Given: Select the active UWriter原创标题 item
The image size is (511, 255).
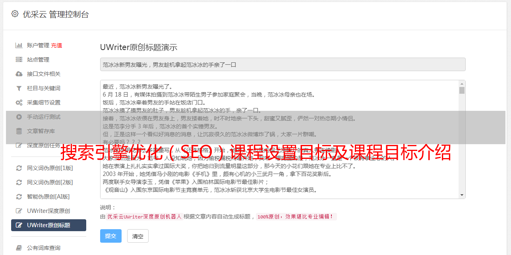Looking at the screenshot, I should click(48, 225).
